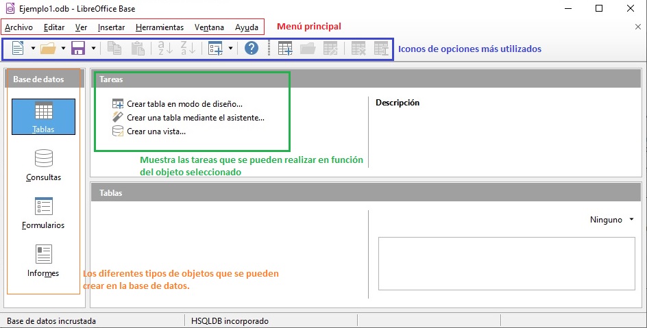The image size is (647, 328).
Task: Open the Insertar menu
Action: point(112,27)
